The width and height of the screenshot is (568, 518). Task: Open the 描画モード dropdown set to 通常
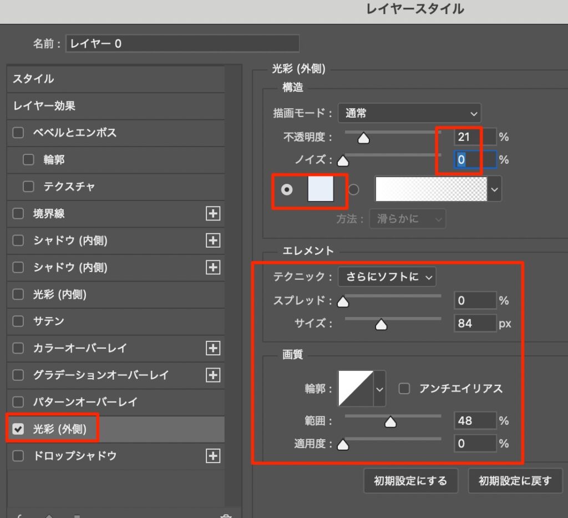(409, 113)
